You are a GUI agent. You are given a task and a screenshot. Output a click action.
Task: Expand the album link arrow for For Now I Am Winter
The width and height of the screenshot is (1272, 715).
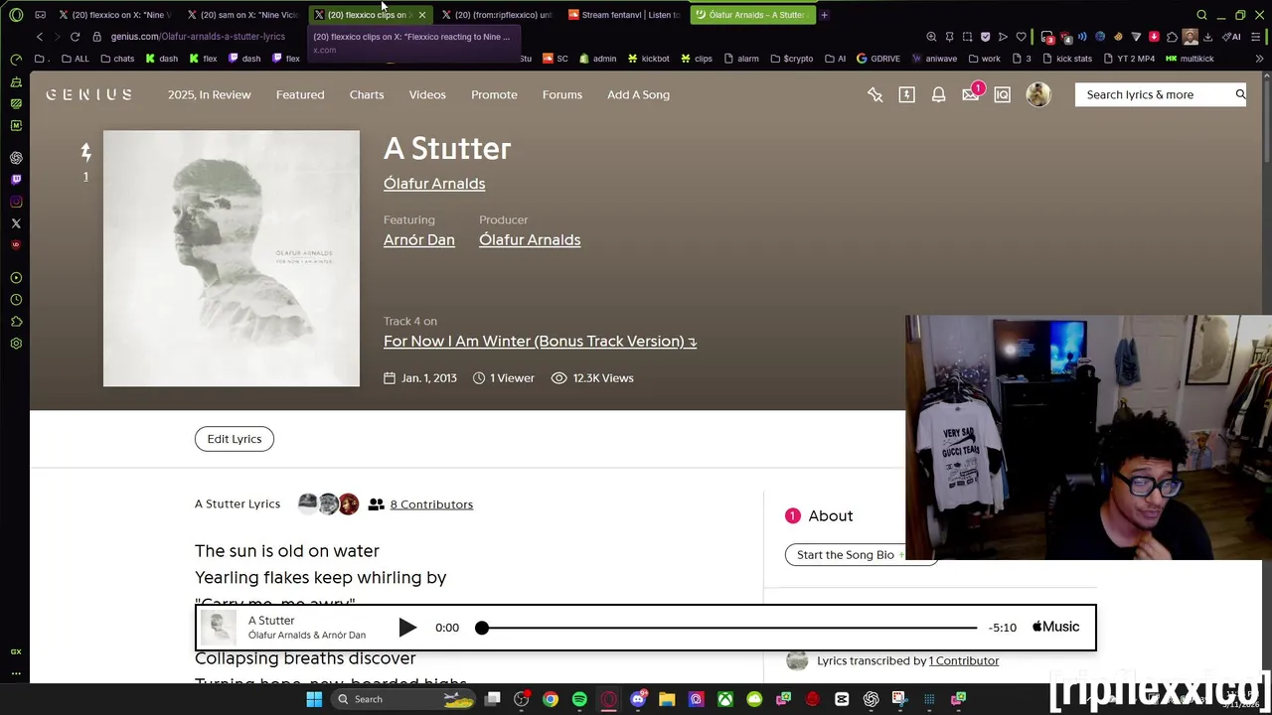(x=693, y=342)
